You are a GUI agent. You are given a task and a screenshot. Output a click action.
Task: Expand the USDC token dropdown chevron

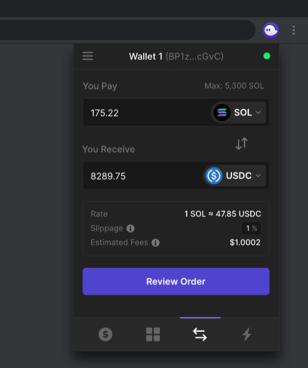[258, 175]
